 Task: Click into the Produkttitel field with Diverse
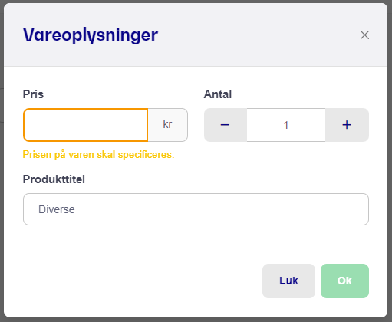[196, 209]
